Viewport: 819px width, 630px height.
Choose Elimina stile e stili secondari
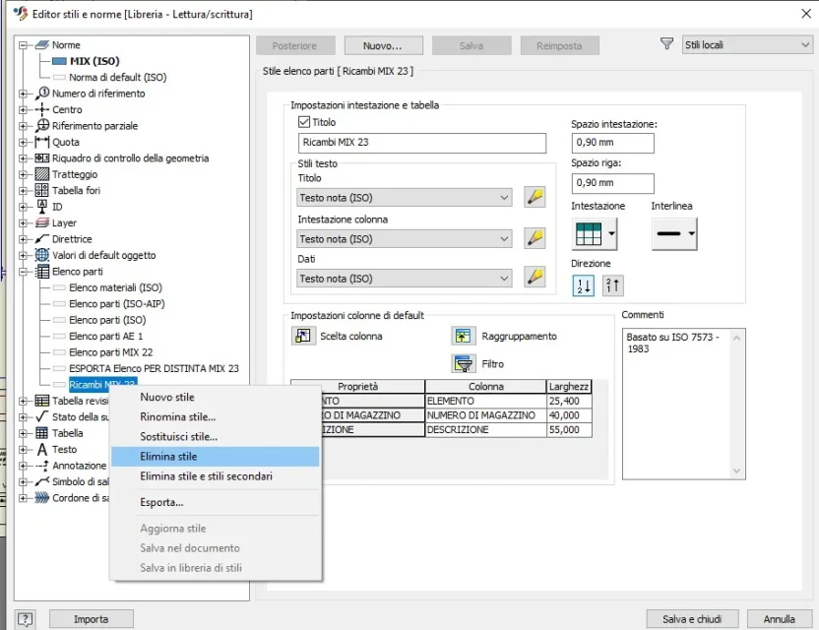pyautogui.click(x=216, y=476)
